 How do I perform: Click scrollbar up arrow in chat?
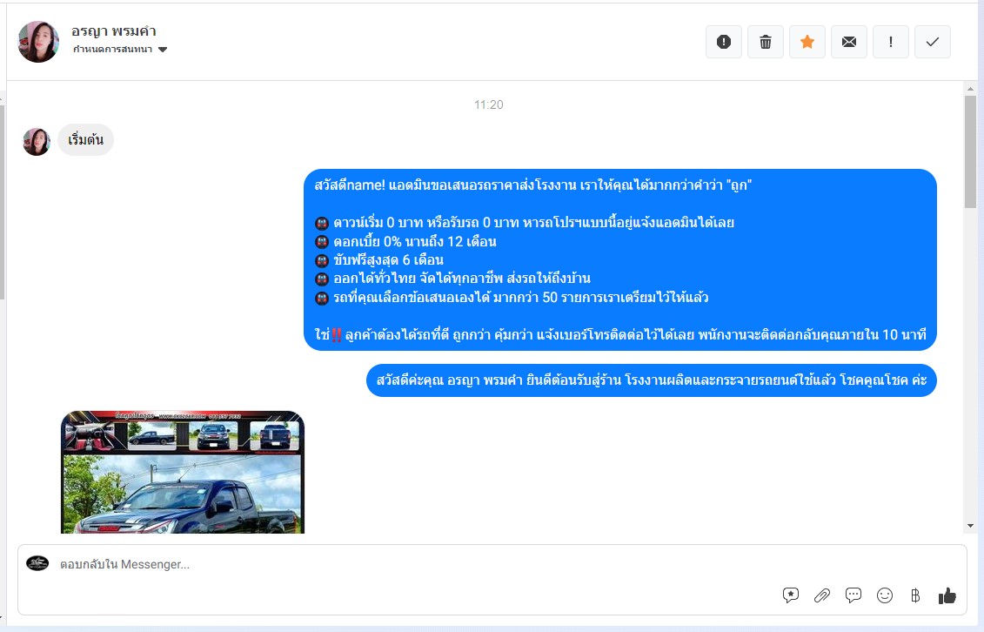[971, 89]
